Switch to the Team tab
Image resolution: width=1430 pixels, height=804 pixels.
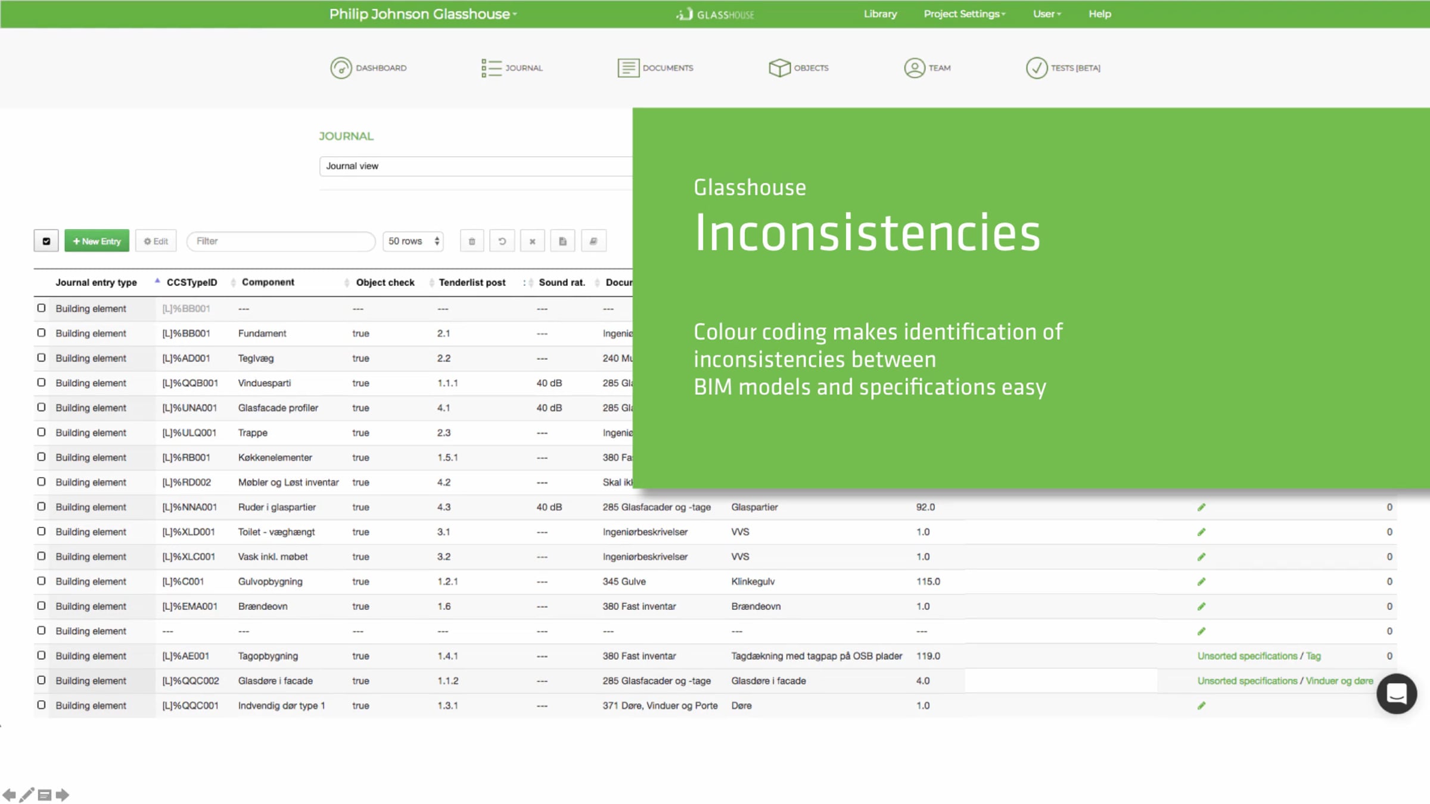(x=927, y=68)
